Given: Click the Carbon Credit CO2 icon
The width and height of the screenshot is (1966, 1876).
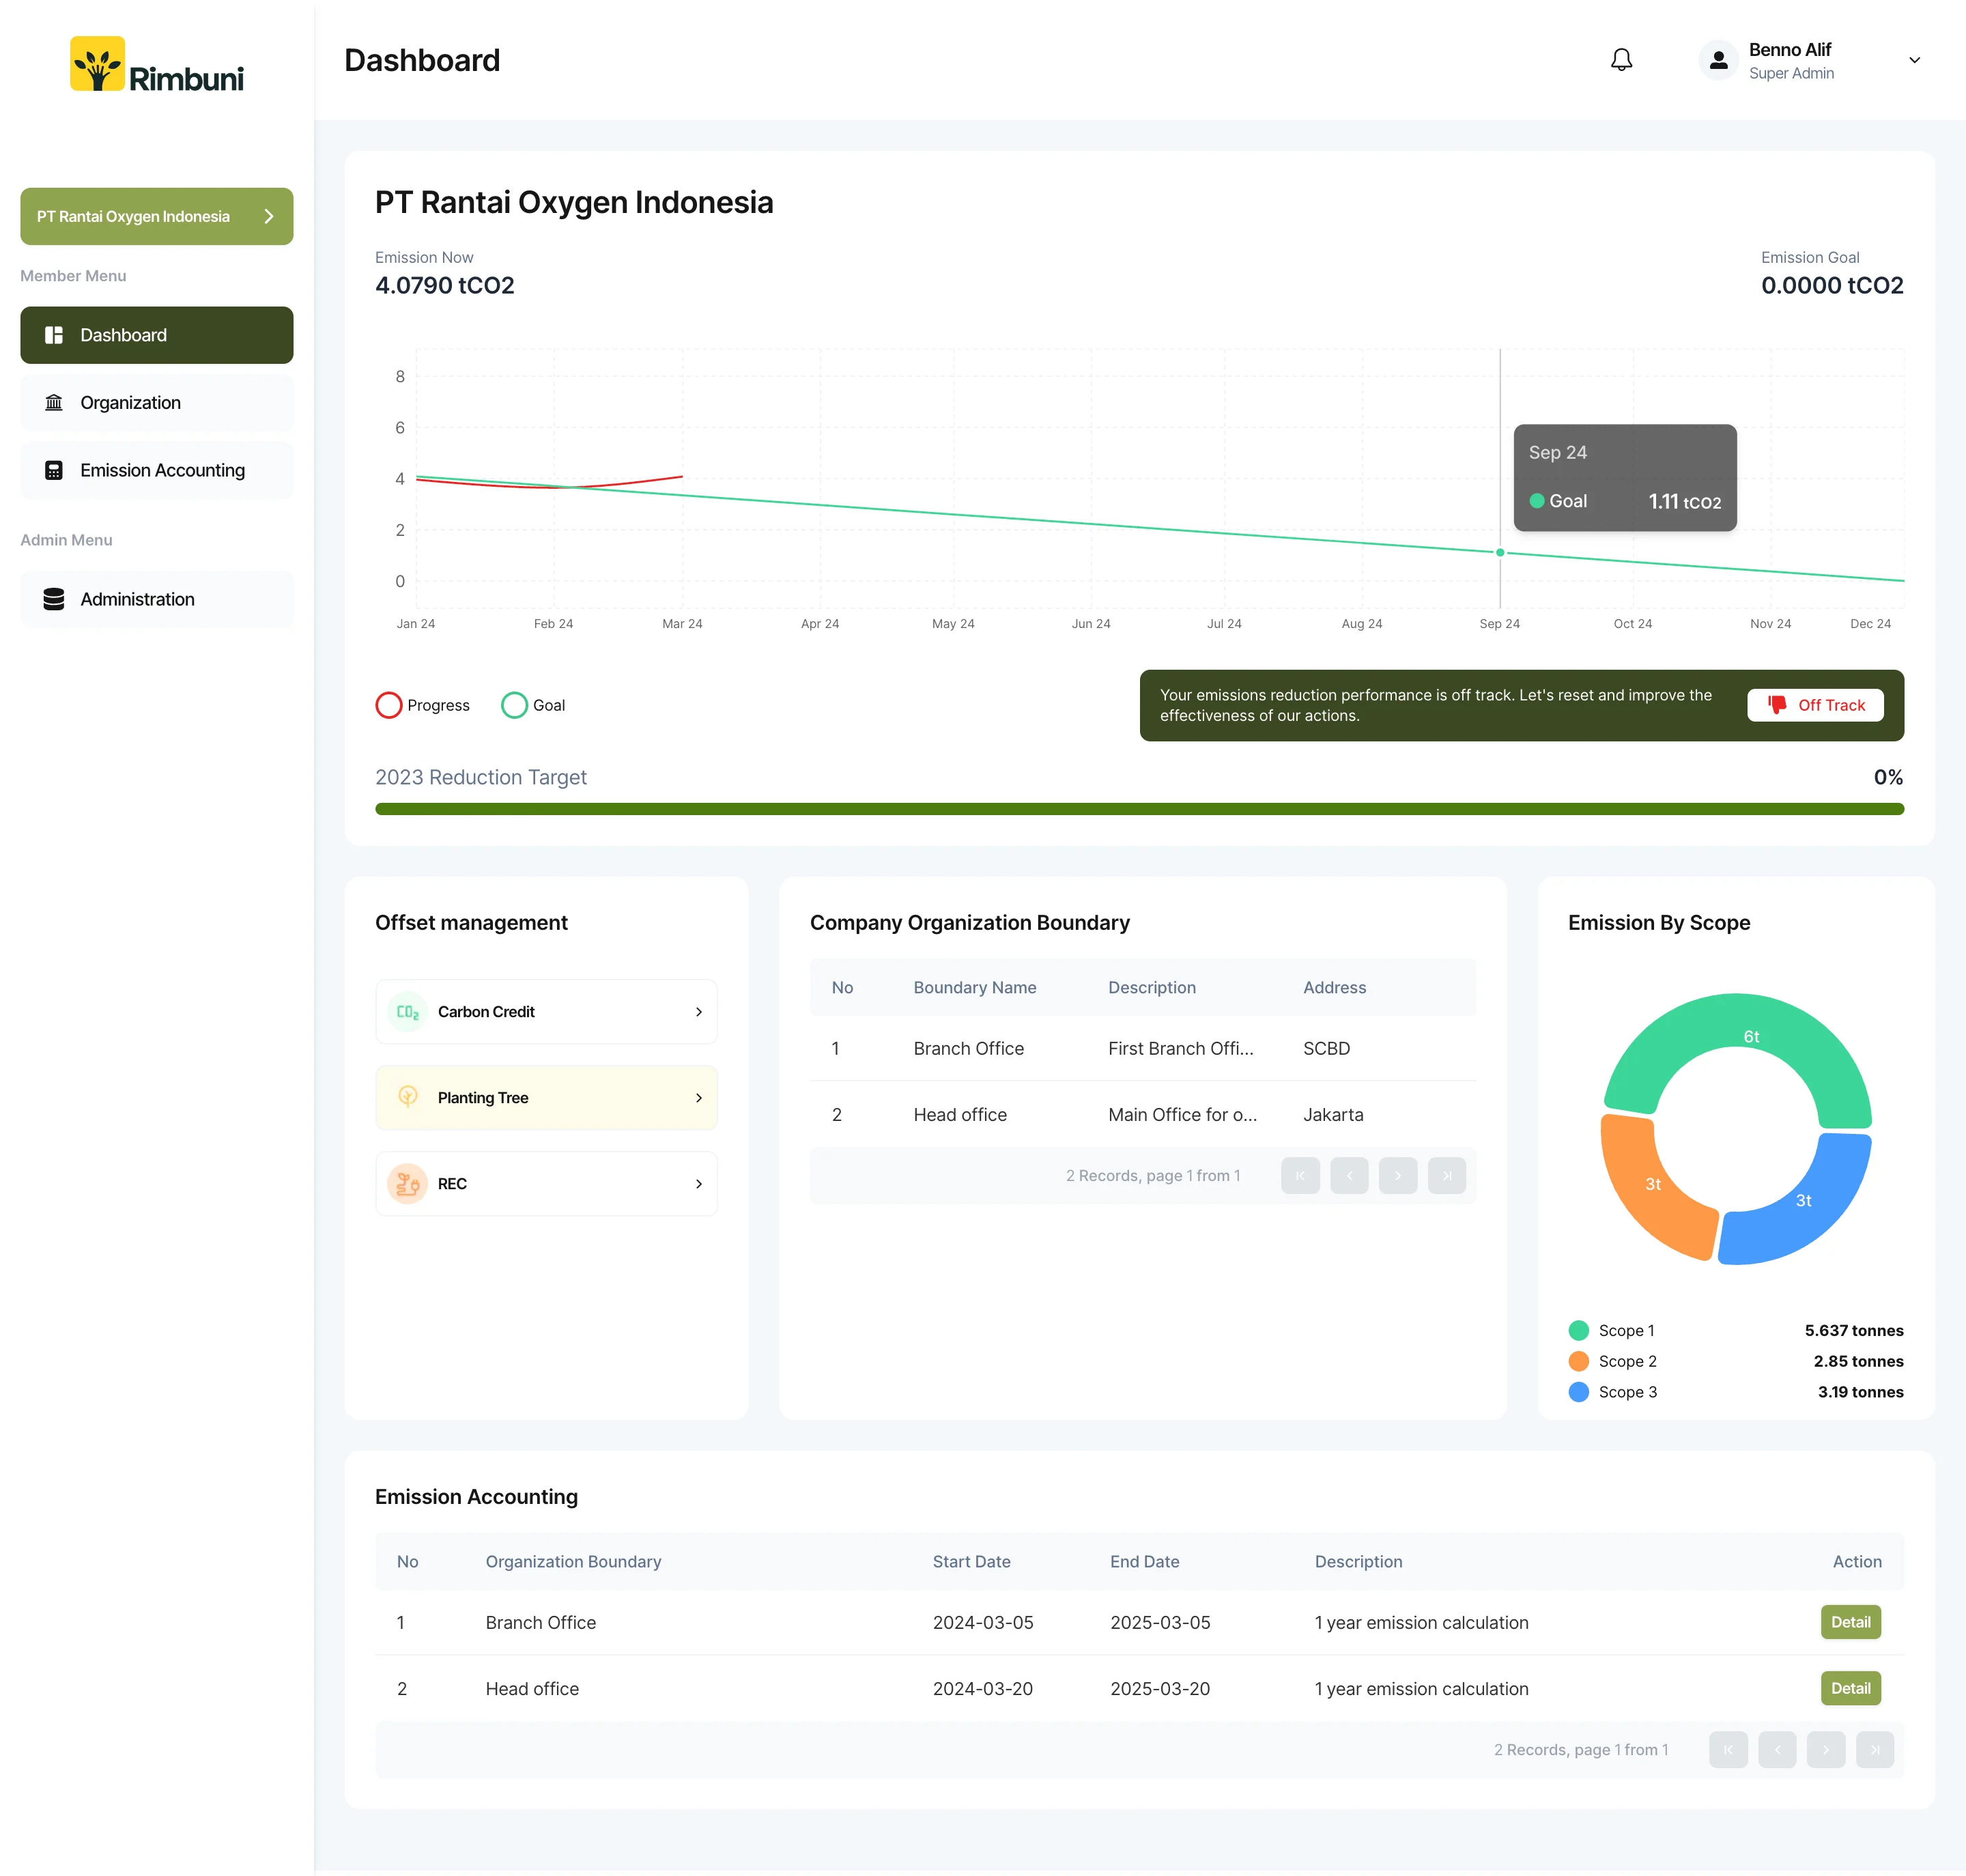Looking at the screenshot, I should pos(408,1012).
